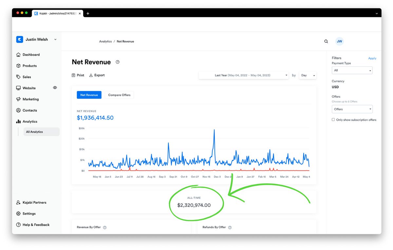
Task: Select the Products sidebar icon
Action: point(19,66)
